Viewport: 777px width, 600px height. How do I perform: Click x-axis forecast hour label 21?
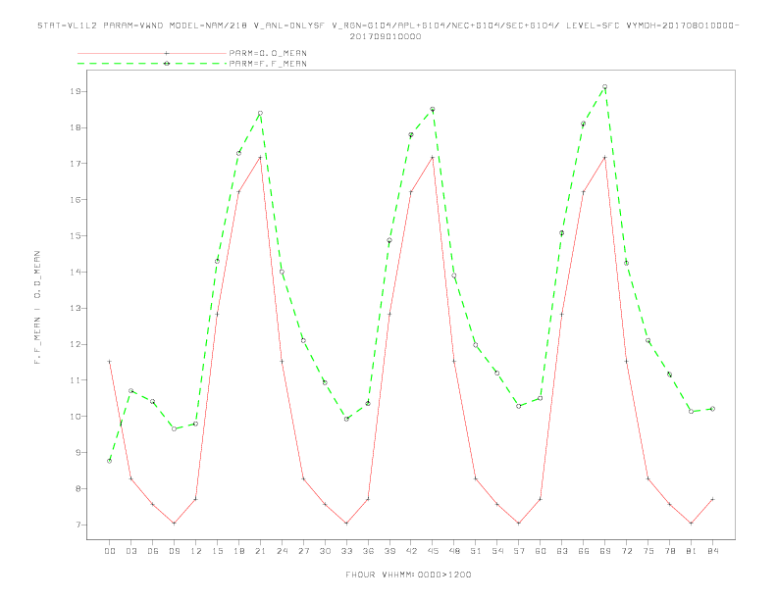point(260,551)
